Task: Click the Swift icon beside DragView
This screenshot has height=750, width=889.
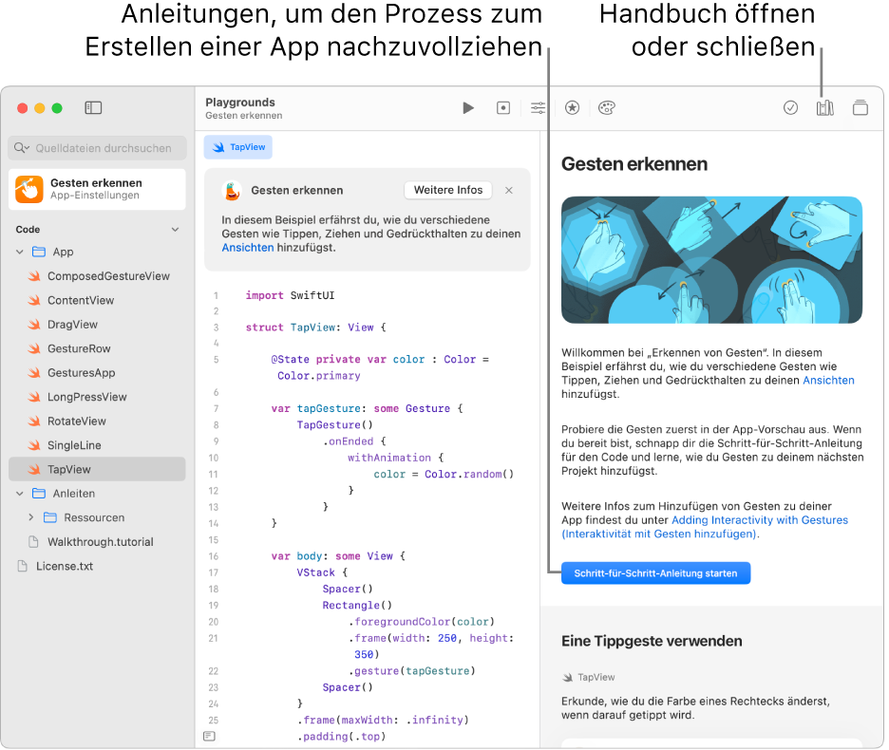Action: click(x=34, y=325)
